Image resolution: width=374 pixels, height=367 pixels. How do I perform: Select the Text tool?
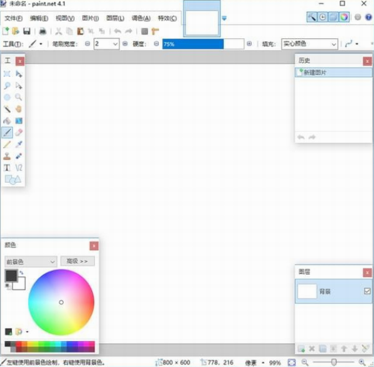coord(7,168)
